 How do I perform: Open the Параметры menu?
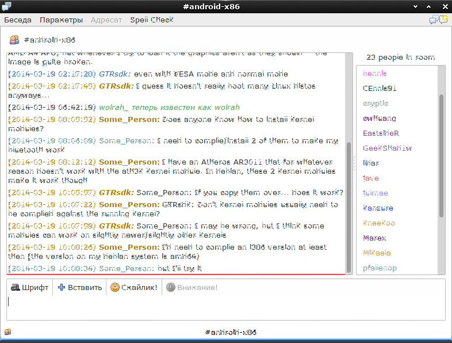click(61, 20)
